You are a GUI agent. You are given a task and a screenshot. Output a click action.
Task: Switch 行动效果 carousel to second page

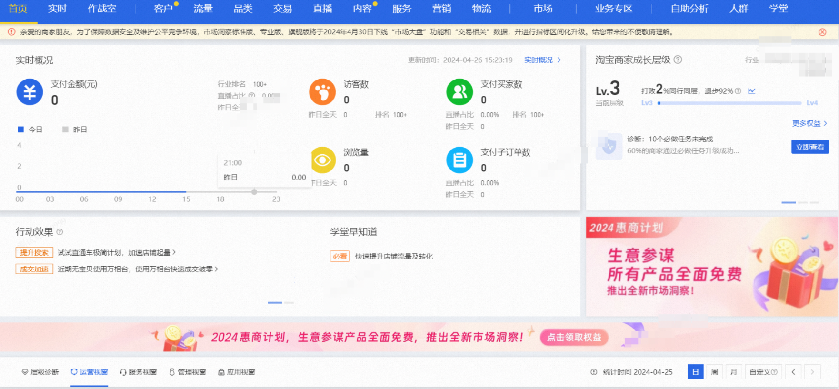coord(289,303)
